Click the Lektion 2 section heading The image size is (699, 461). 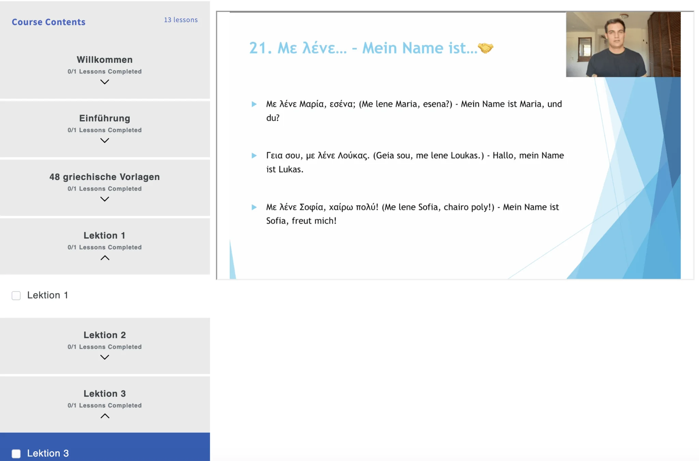click(104, 335)
